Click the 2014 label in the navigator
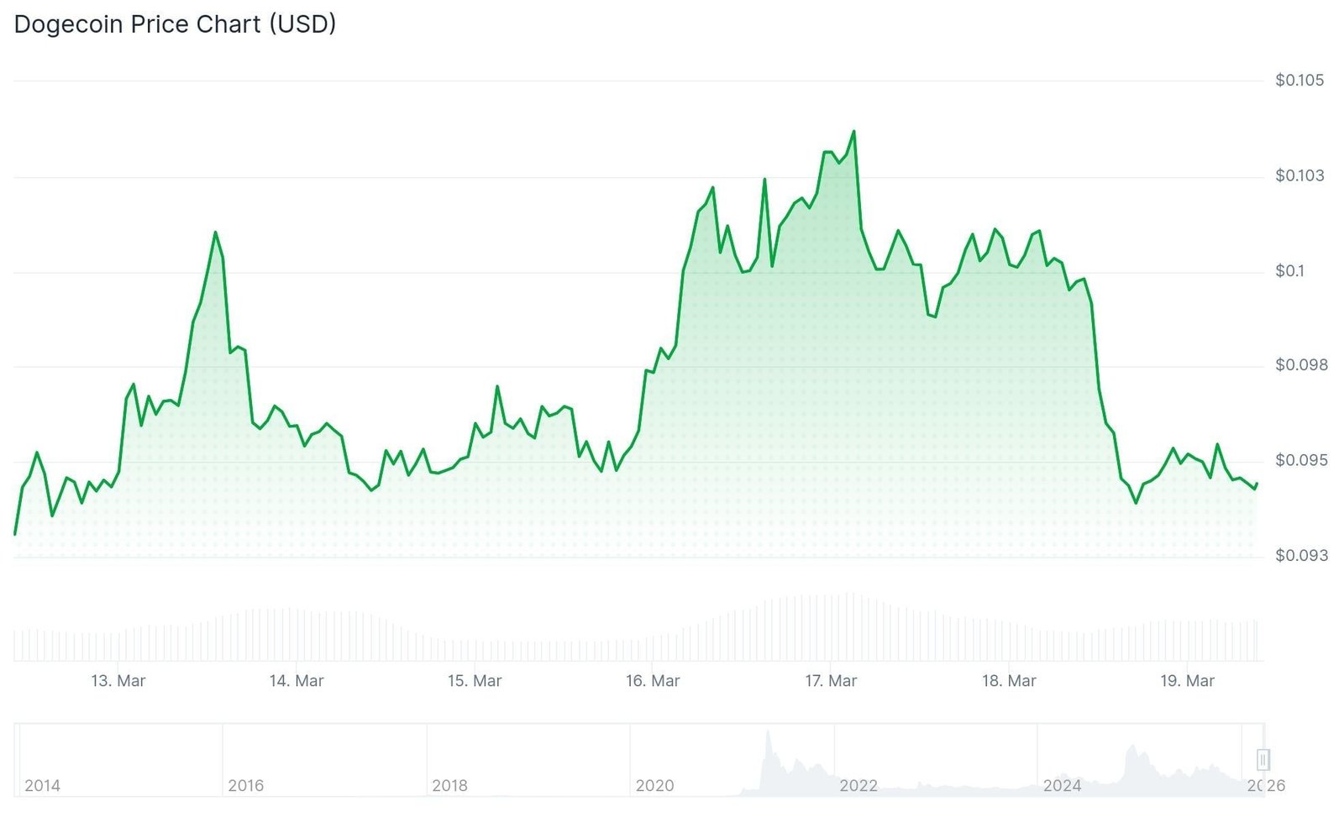 click(x=42, y=786)
